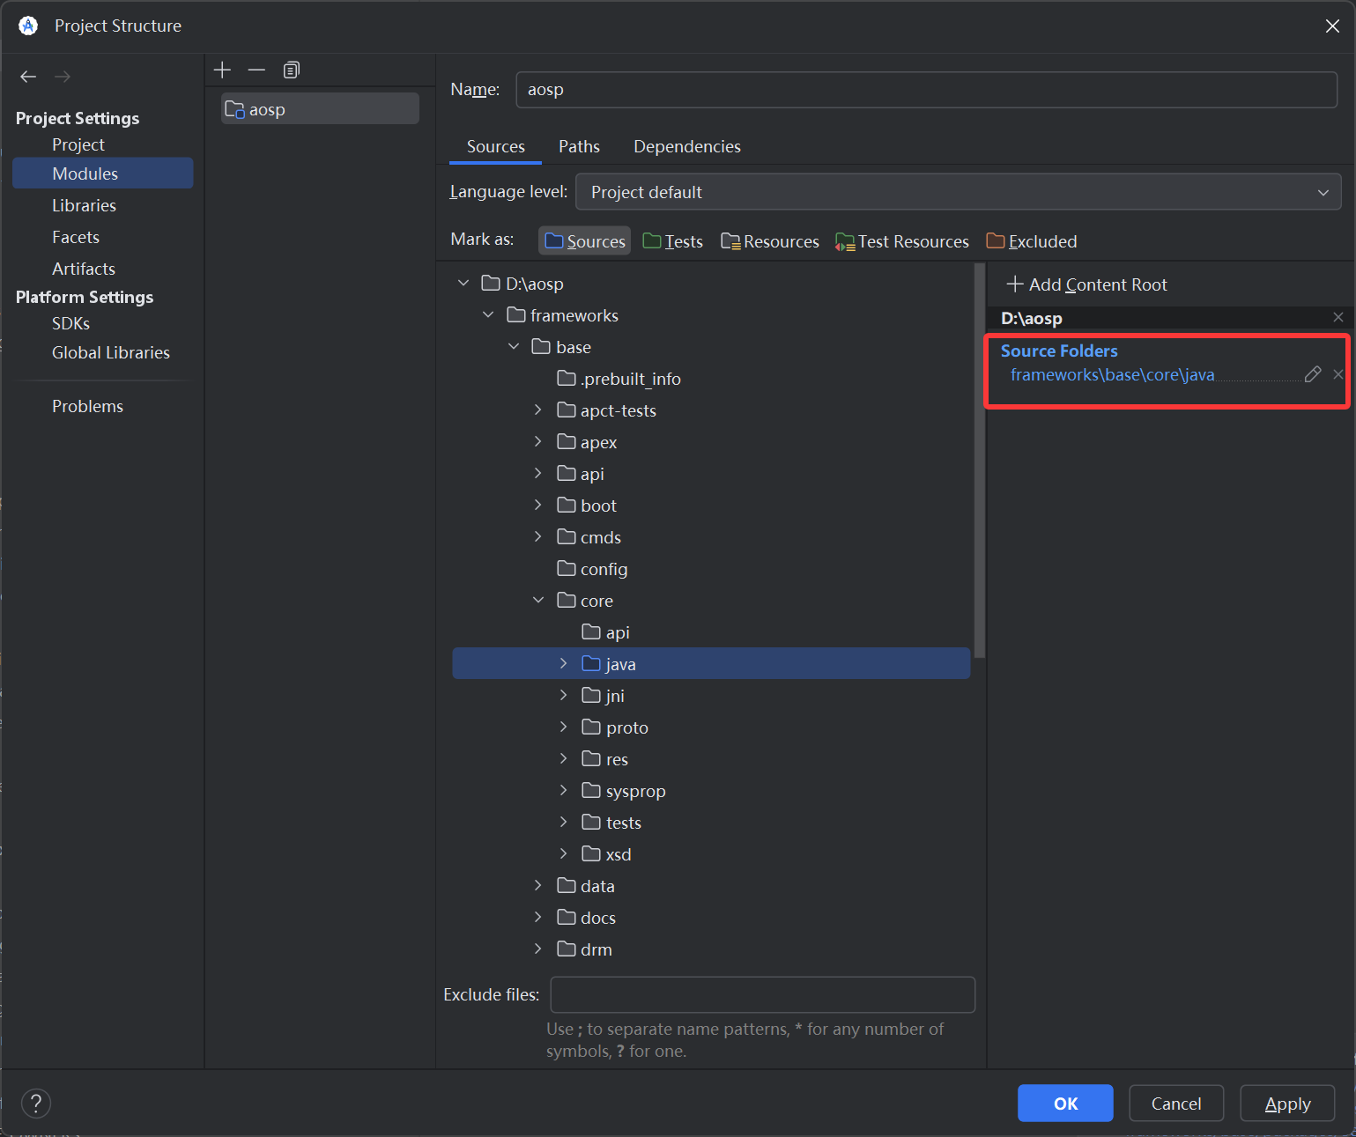Click the Exclude files input field

[x=763, y=995]
